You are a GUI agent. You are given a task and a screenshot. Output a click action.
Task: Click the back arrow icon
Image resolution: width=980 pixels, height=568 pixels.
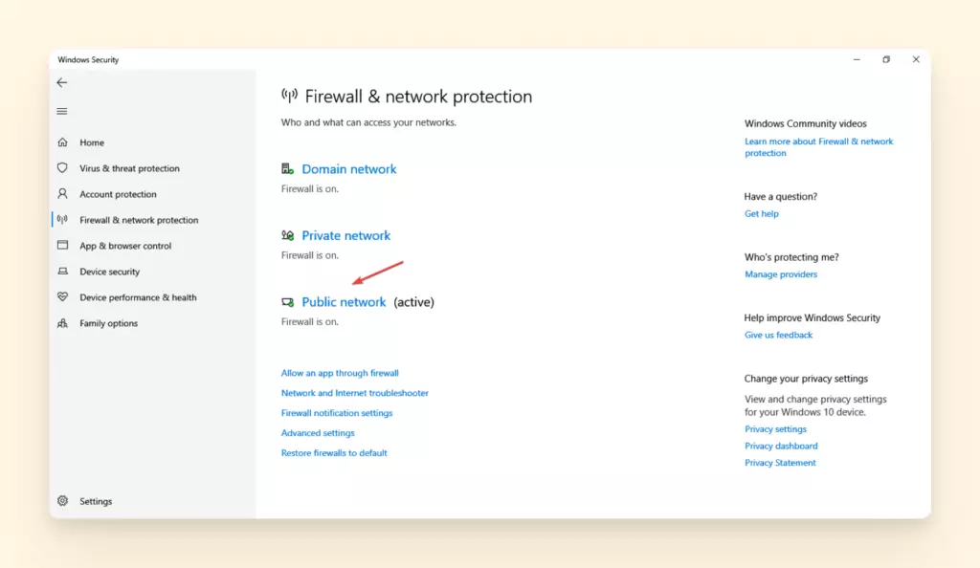[62, 82]
